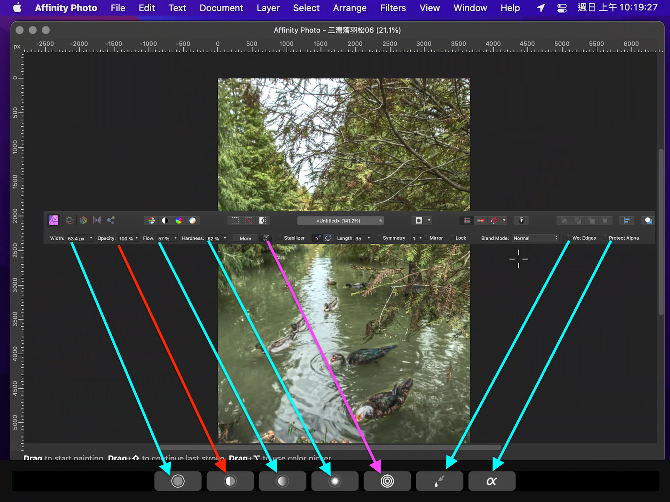Toggle Move By Whole Pixels icon
The image size is (670, 502).
coord(481,220)
